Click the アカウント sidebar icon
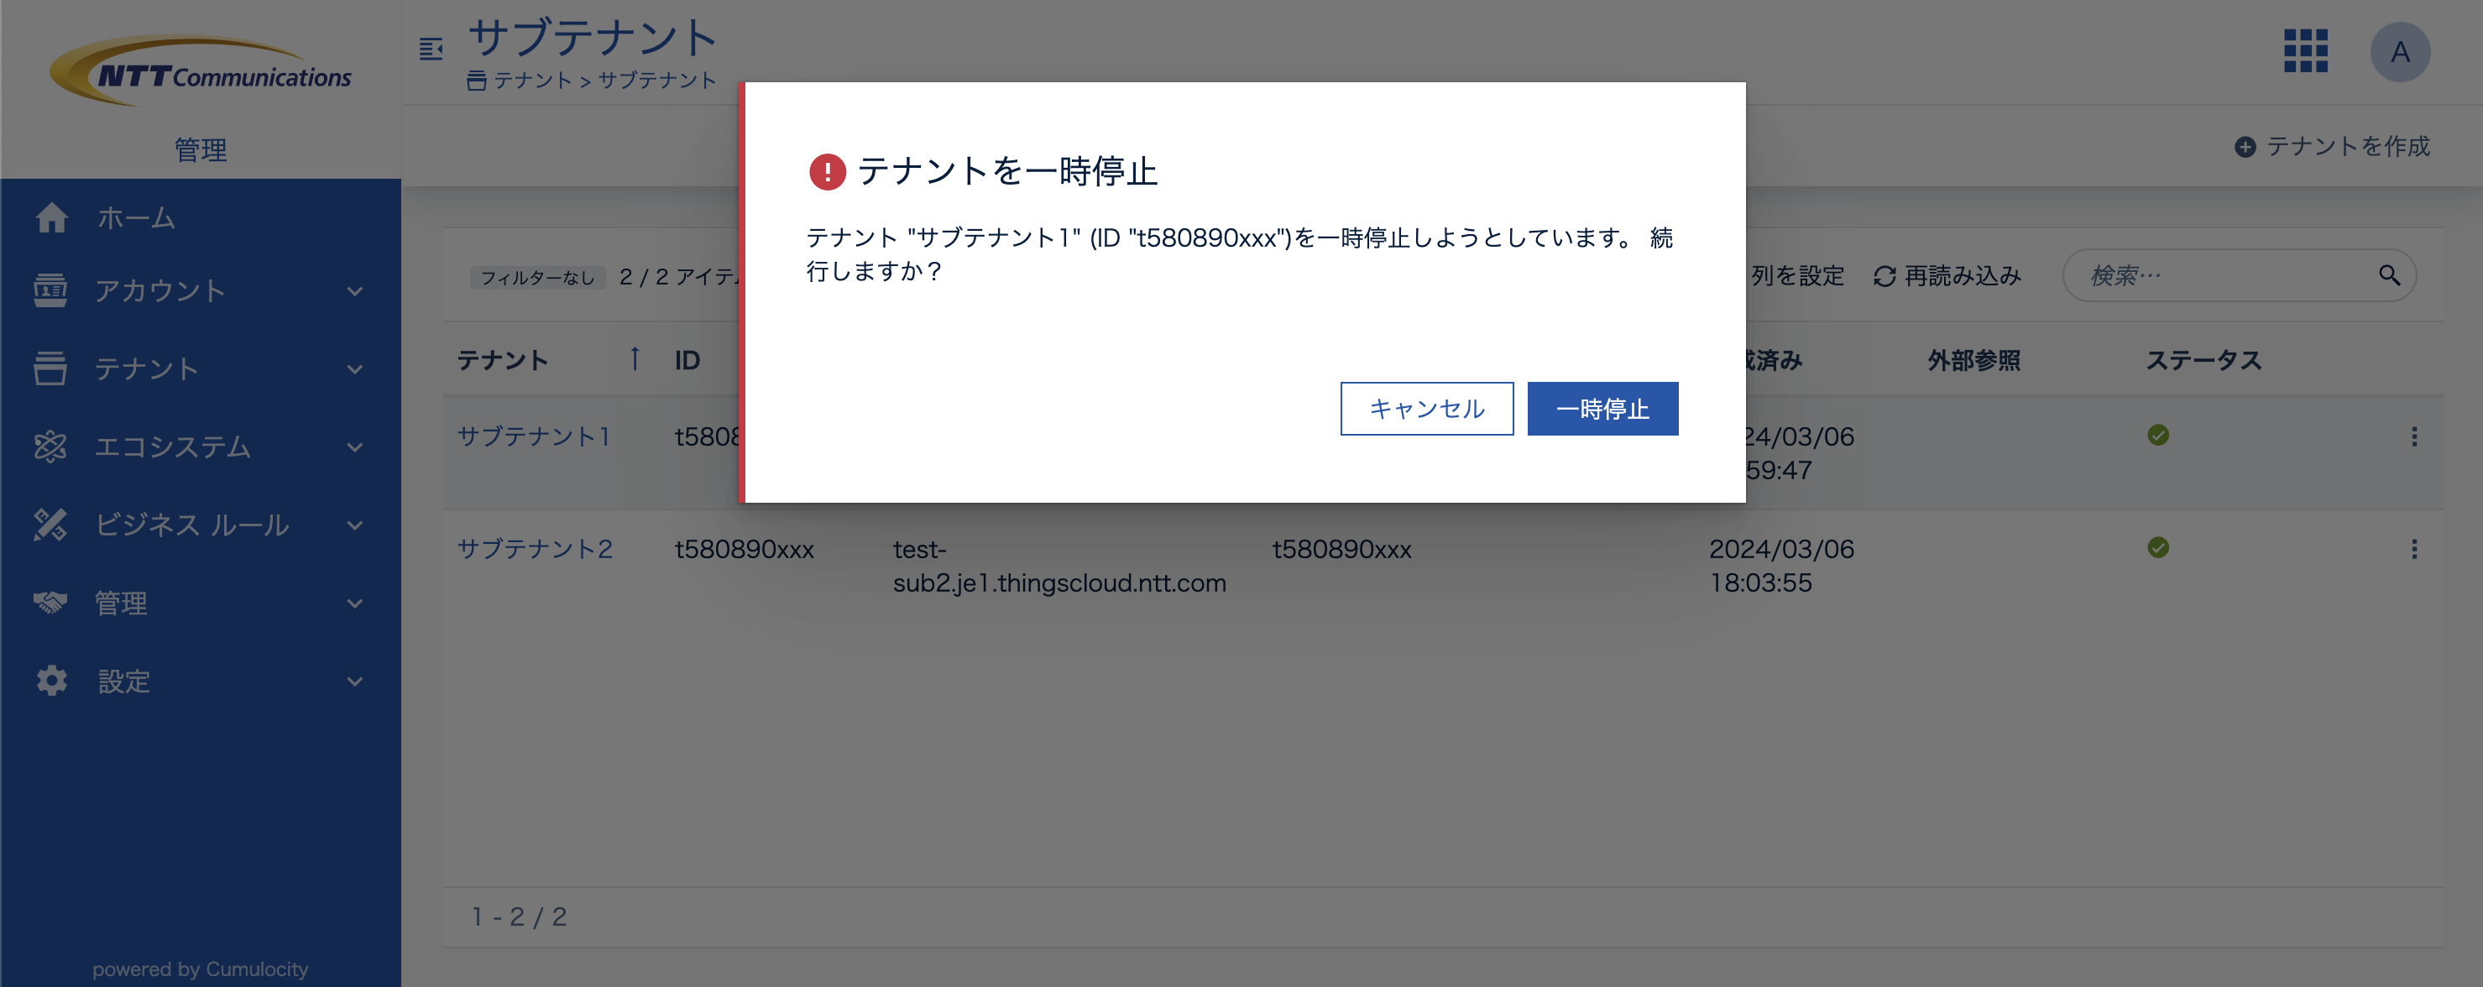 click(x=50, y=290)
